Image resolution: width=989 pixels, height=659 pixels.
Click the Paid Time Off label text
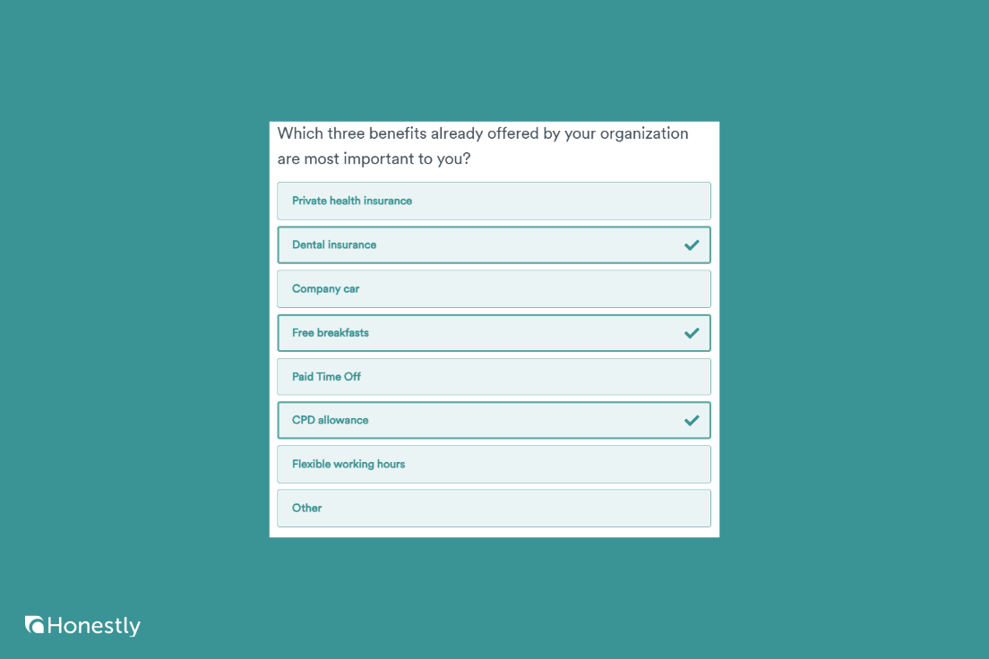[325, 376]
